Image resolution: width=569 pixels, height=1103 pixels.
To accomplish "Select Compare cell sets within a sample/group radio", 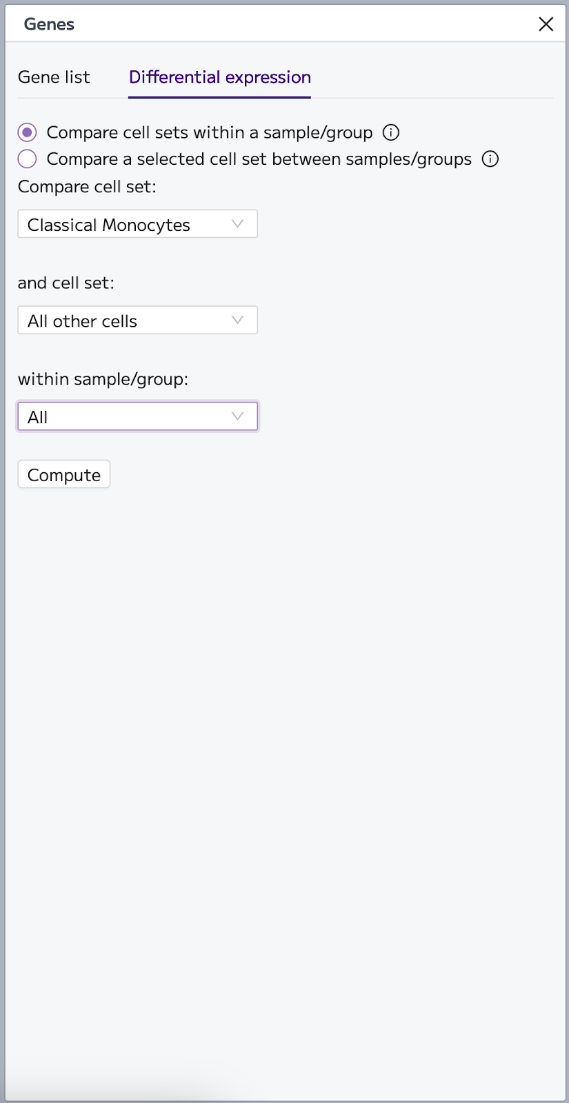I will 27,132.
